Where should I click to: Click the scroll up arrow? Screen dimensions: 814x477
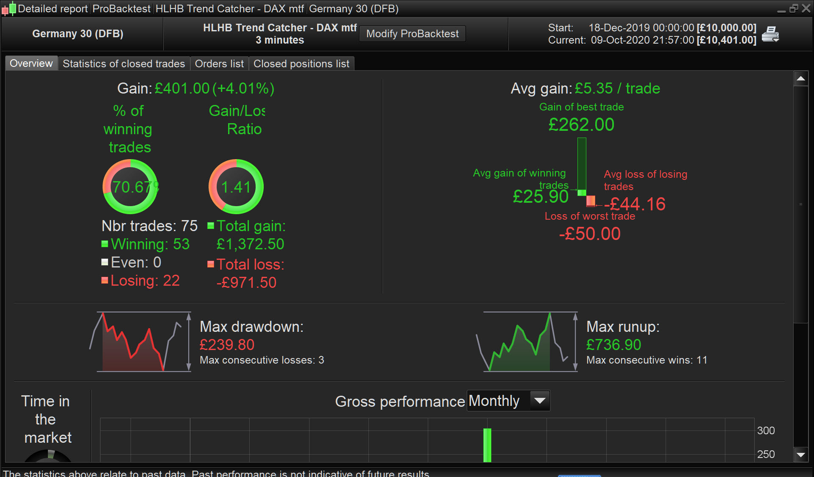[x=800, y=79]
